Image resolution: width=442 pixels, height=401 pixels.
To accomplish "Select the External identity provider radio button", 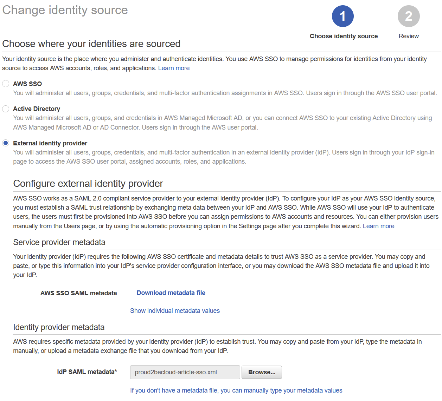I will click(x=6, y=143).
